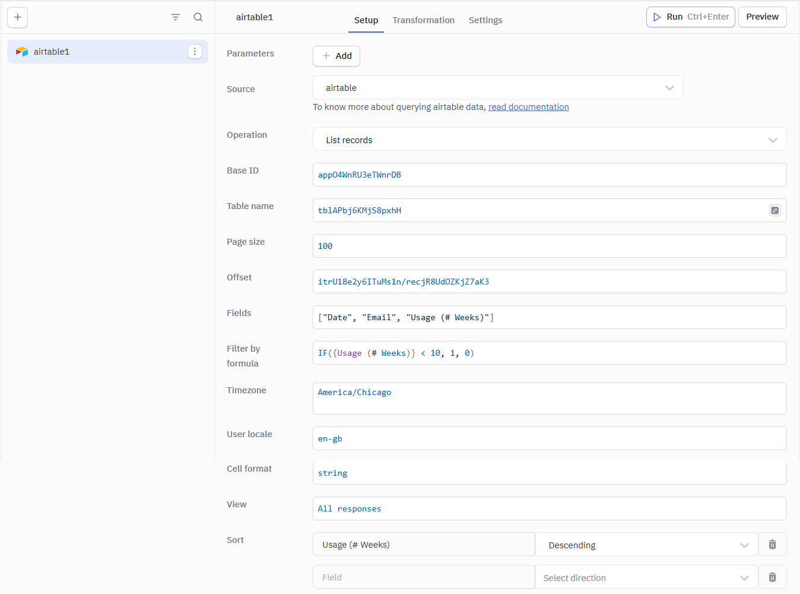Click the search icon above the query list
The width and height of the screenshot is (800, 594).
[x=198, y=17]
